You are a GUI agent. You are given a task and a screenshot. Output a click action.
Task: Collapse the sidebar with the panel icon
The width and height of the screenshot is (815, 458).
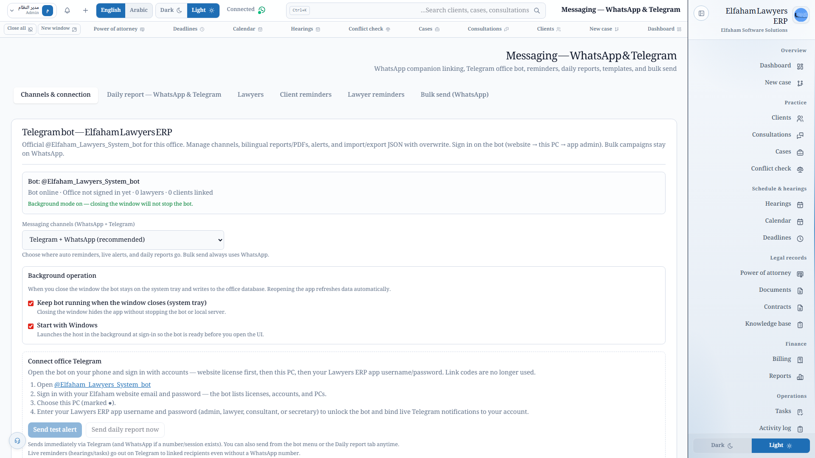(x=701, y=14)
